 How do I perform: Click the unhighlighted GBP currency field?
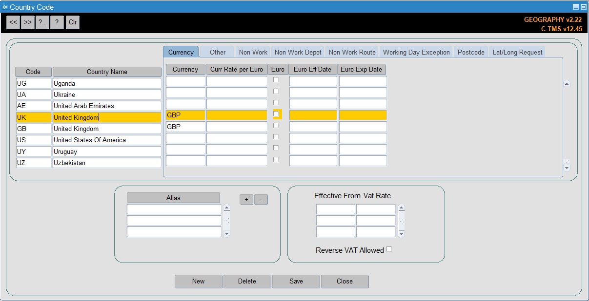[x=185, y=127]
